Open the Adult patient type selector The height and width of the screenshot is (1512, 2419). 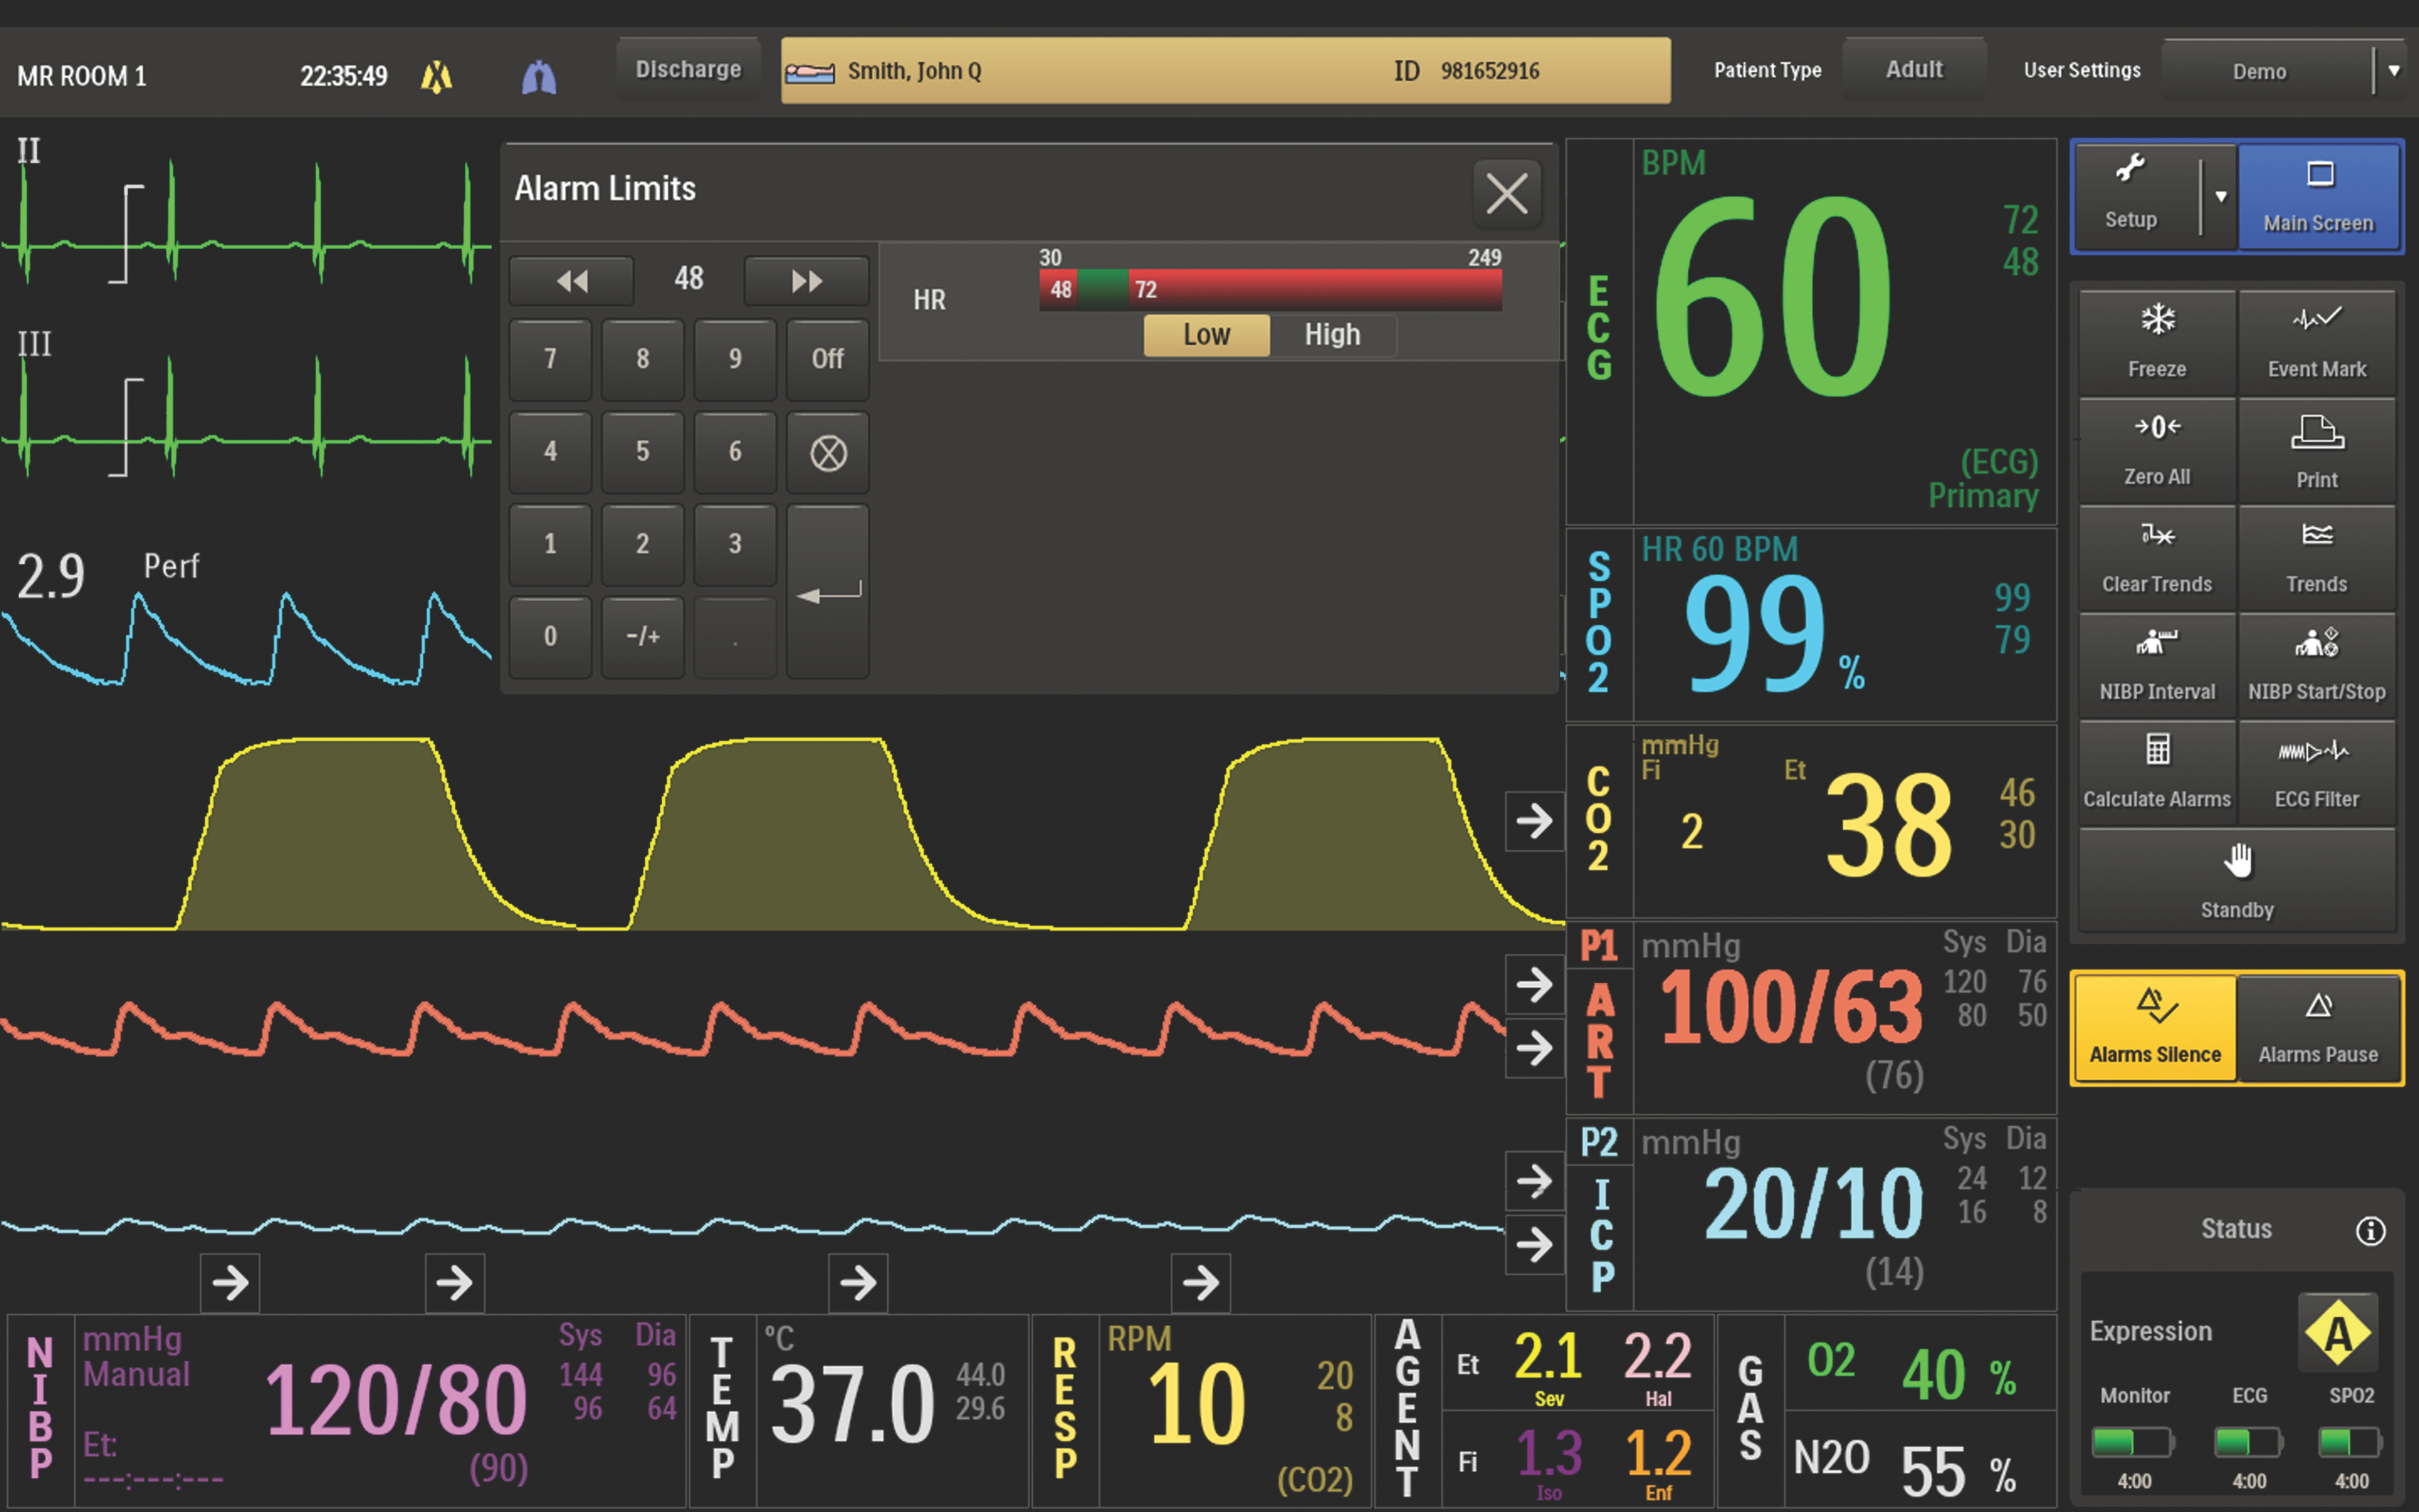[1913, 70]
